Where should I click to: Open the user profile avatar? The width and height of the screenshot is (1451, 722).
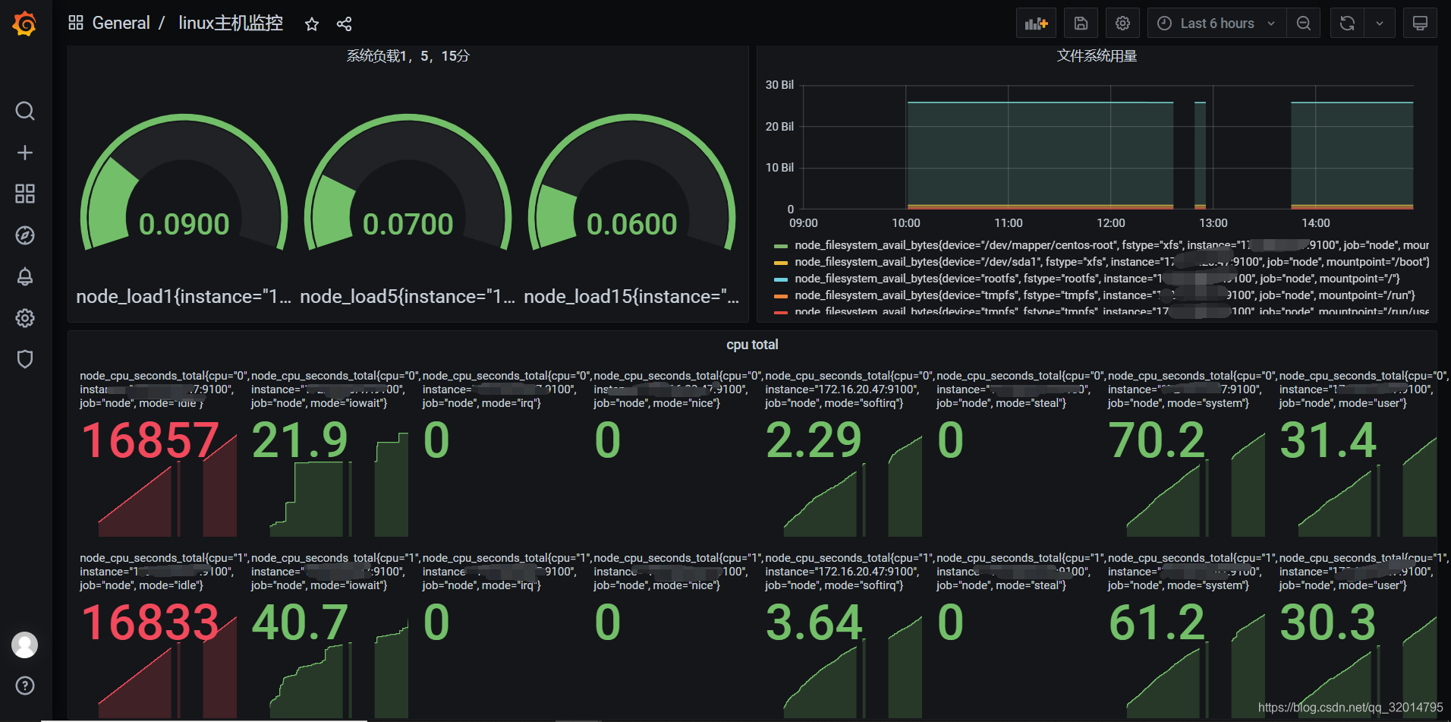25,645
